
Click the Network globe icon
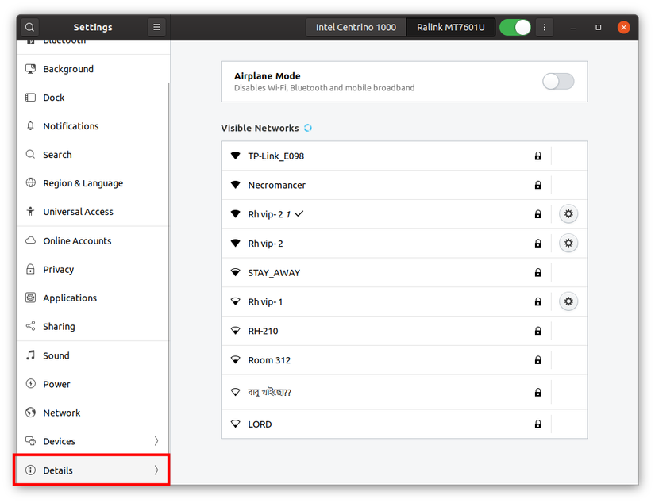[x=30, y=413]
